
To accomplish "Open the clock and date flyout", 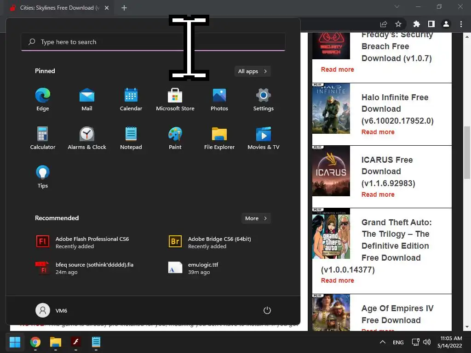I will coord(451,342).
